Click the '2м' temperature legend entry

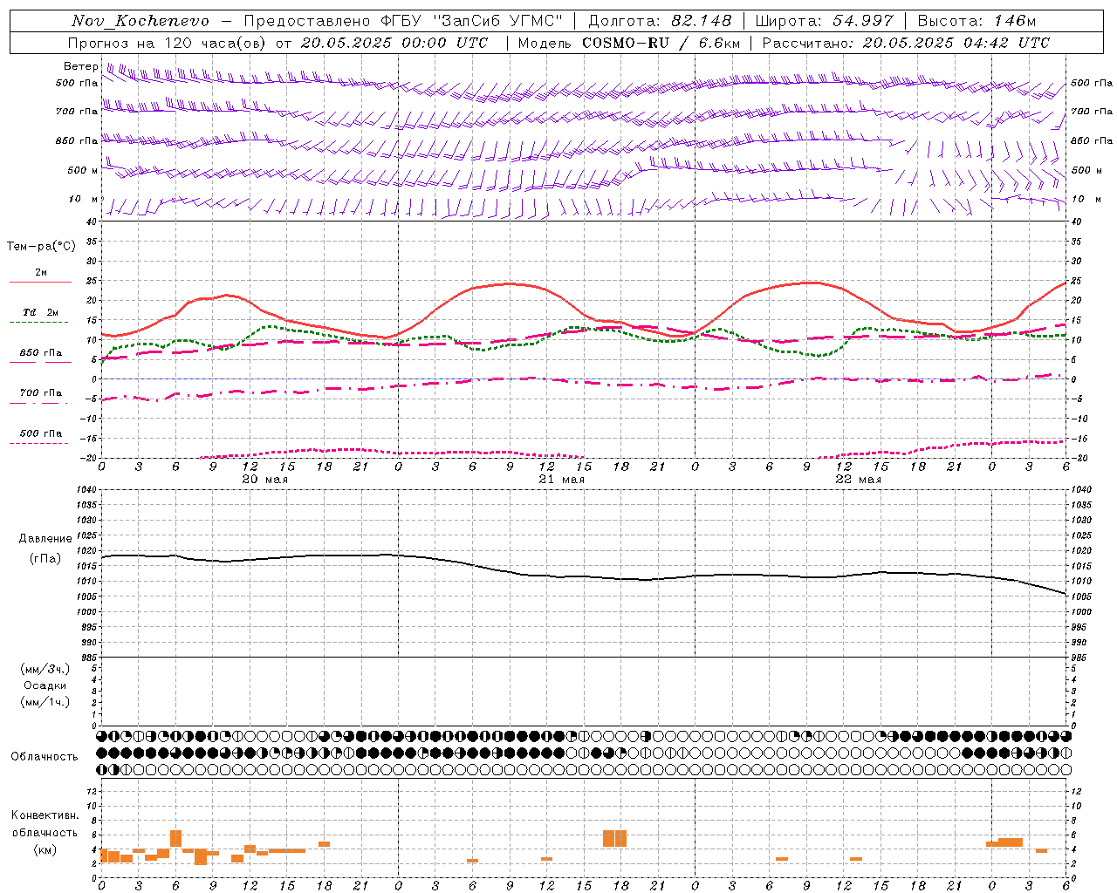(x=41, y=272)
